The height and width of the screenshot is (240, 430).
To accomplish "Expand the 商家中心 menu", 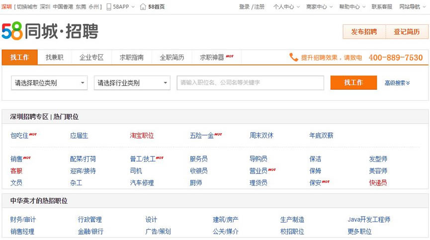I will tap(319, 6).
